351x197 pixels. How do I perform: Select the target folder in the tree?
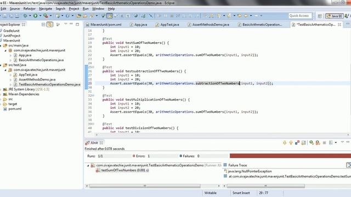tap(13, 104)
